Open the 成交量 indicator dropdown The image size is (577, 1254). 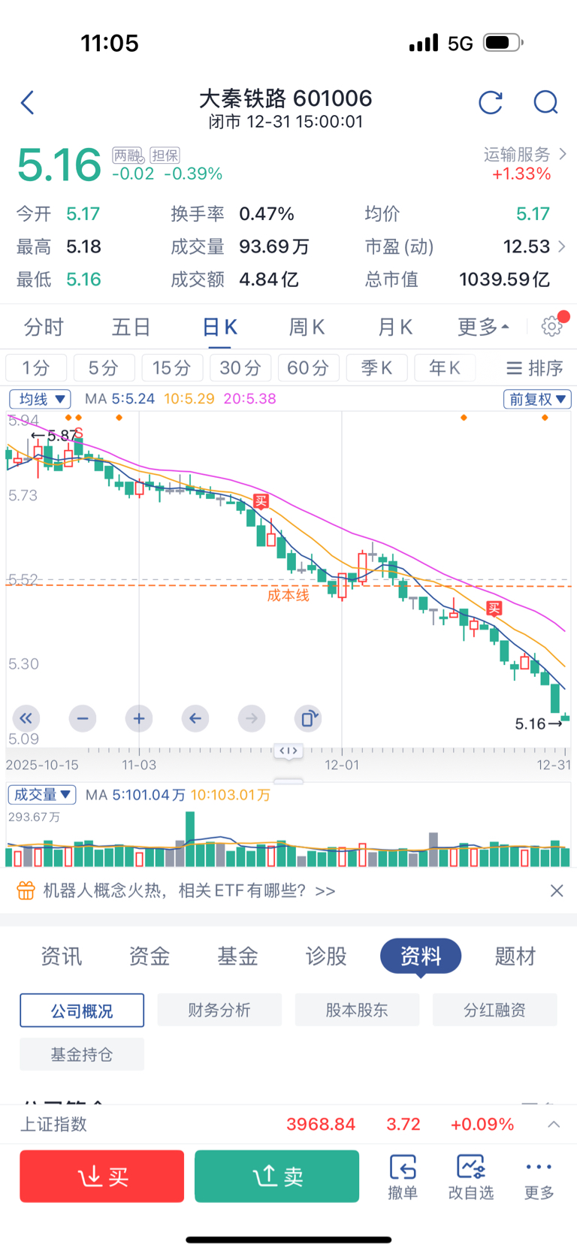point(42,794)
